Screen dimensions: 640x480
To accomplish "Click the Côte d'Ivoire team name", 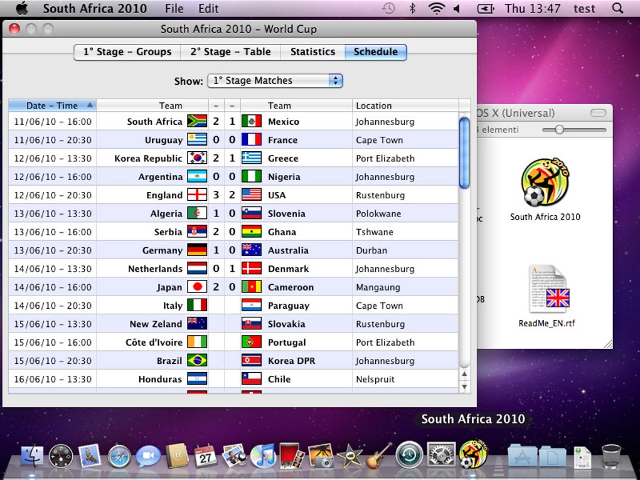I will pyautogui.click(x=154, y=342).
